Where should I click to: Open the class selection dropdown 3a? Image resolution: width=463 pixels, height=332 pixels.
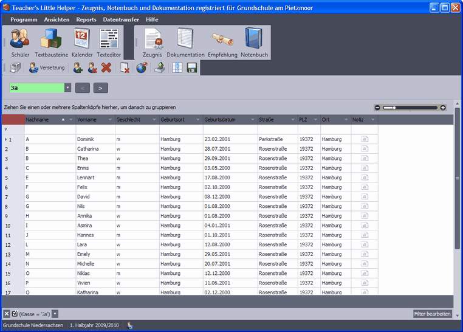68,88
